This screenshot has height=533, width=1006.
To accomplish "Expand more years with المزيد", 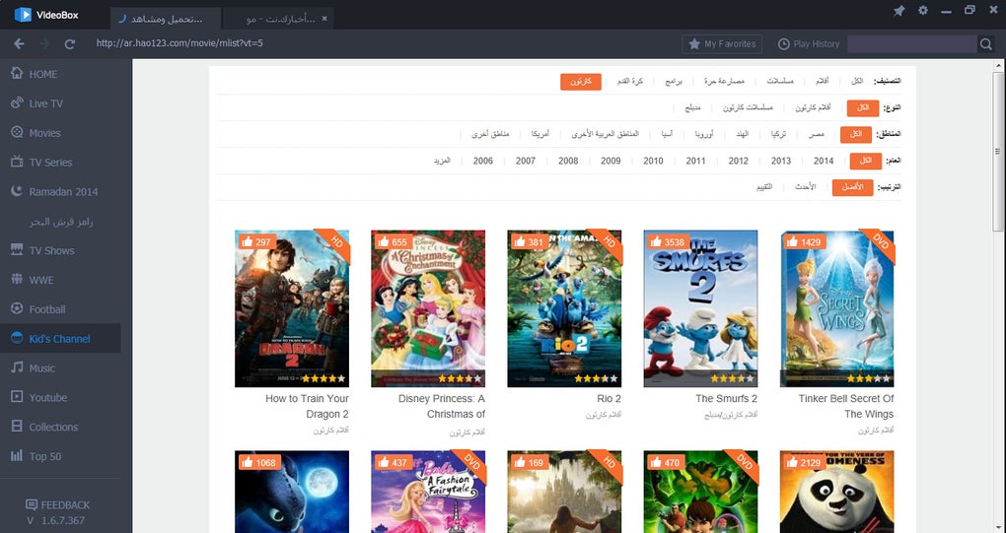I will point(442,161).
